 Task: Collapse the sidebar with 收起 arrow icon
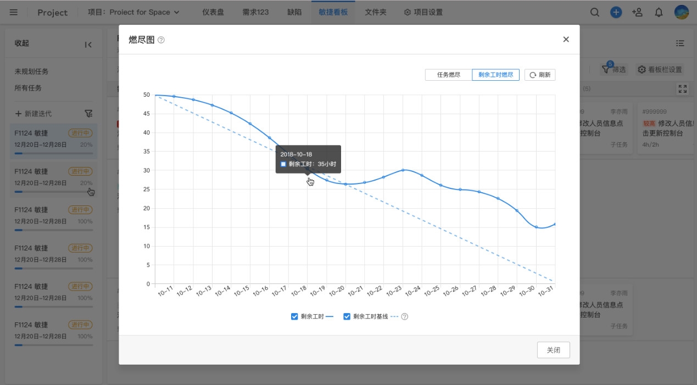(88, 44)
